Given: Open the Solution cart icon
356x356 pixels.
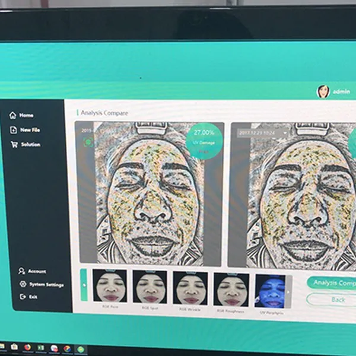Looking at the screenshot, I should pyautogui.click(x=13, y=145).
